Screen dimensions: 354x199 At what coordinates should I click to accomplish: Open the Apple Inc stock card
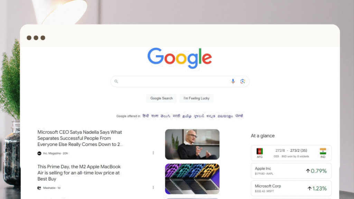tap(291, 171)
